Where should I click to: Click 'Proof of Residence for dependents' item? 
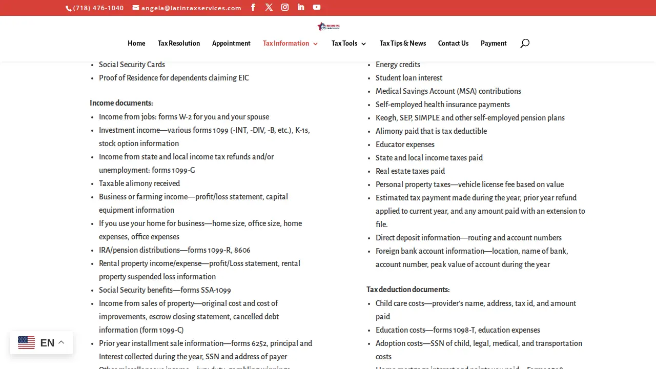point(174,78)
